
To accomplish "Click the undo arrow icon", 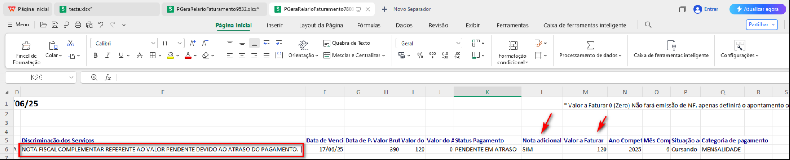I will pyautogui.click(x=101, y=25).
